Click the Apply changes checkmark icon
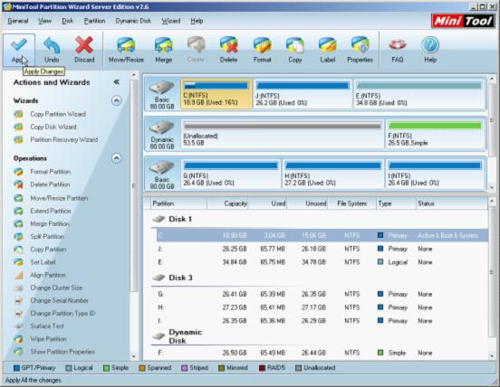 [19, 44]
